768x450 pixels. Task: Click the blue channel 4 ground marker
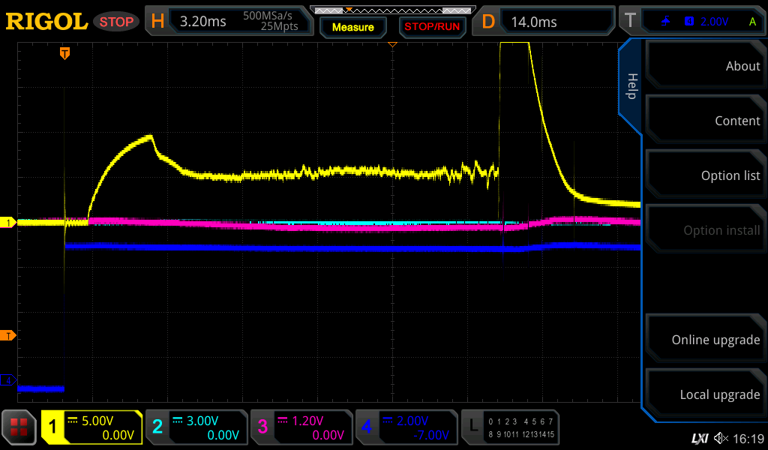point(10,380)
